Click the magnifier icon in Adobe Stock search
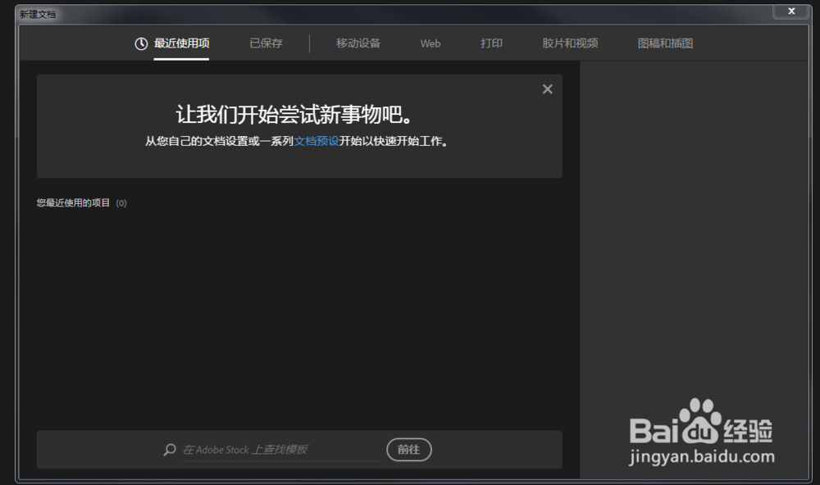820x485 pixels. tap(170, 450)
